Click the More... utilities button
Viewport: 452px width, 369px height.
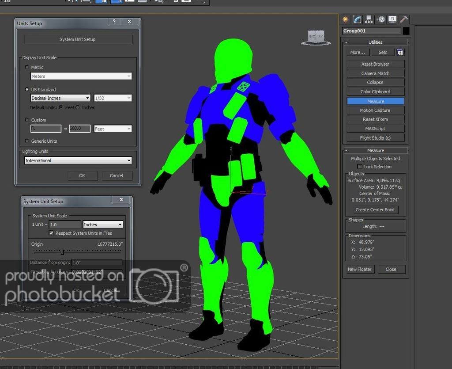pos(358,52)
